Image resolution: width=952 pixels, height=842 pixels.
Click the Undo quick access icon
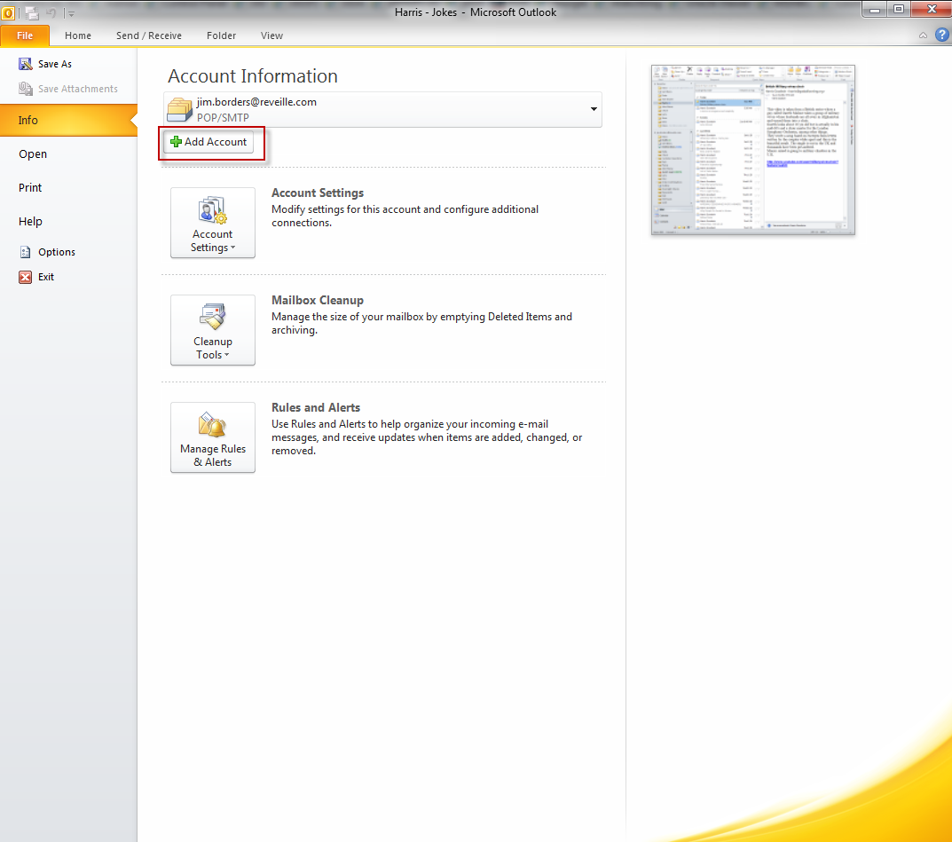(x=51, y=12)
